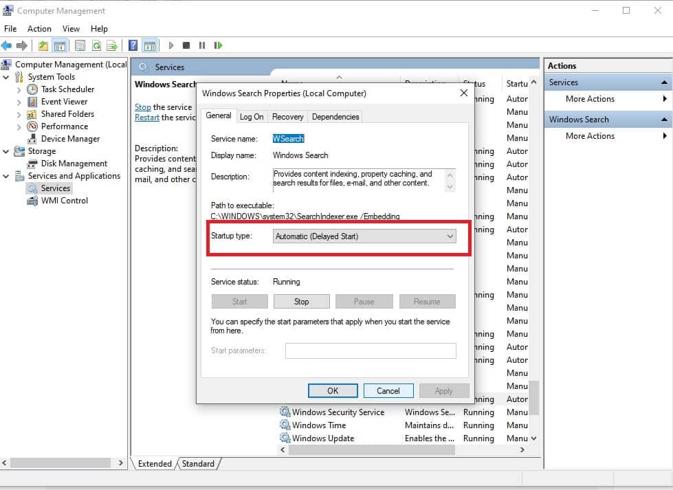Click the Computer Management root node
This screenshot has width=673, height=490.
(x=71, y=65)
